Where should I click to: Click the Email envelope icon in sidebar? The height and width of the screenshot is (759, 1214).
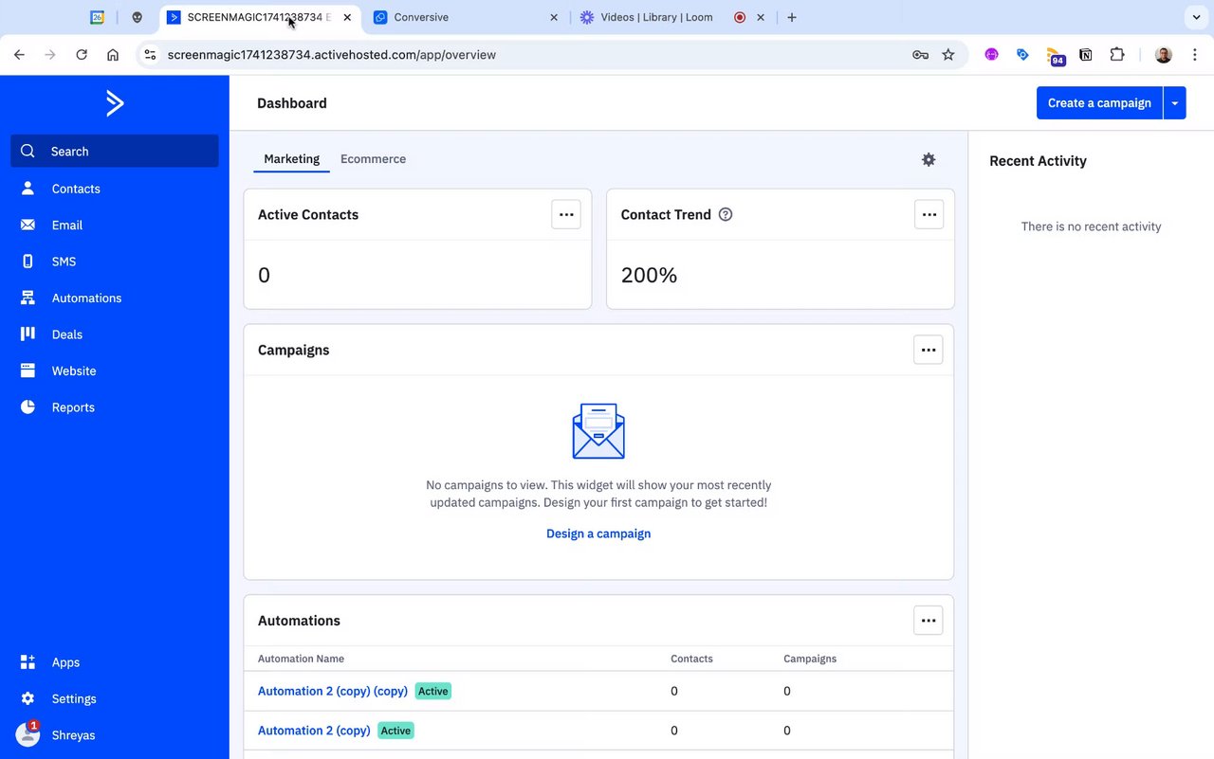click(x=28, y=226)
